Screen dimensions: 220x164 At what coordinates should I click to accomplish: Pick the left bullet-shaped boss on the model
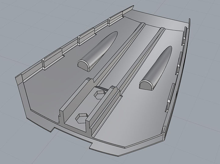97,51
